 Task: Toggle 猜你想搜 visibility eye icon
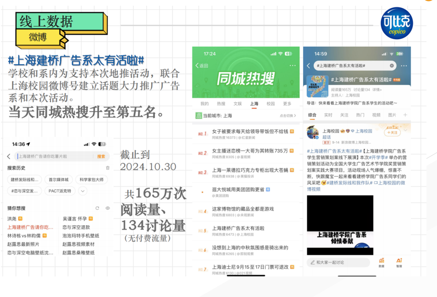tap(108, 208)
